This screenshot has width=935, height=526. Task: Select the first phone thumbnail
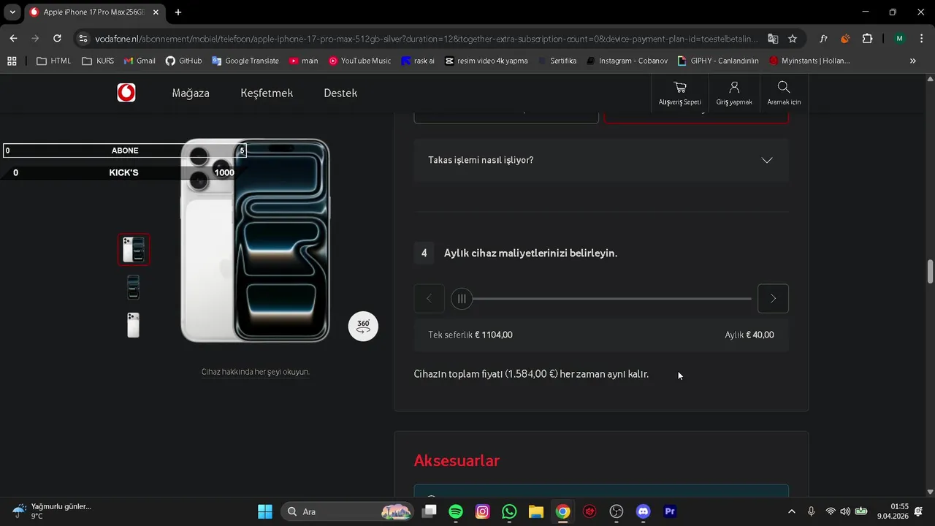click(134, 249)
